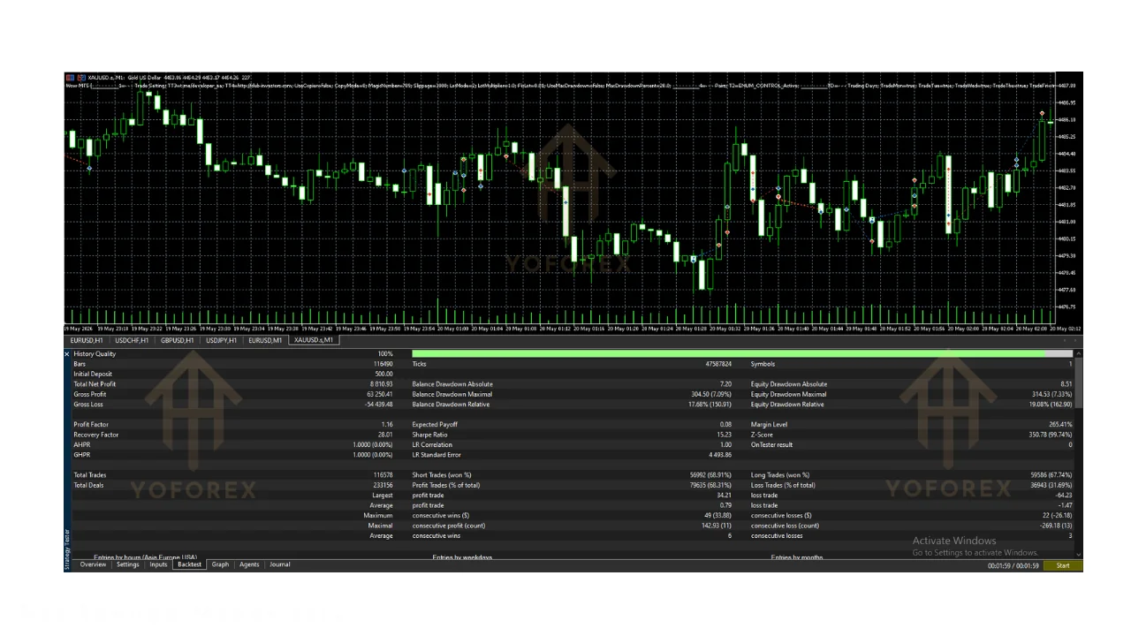This screenshot has width=1131, height=636.
Task: Close the Strategy Tester panel with X
Action: point(67,354)
